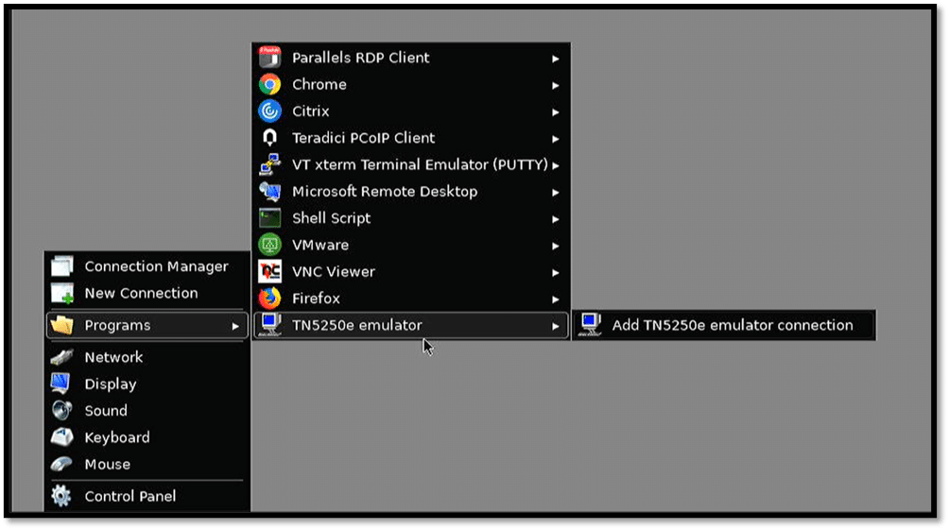Open the Mouse settings entry
Viewport: 949px width, 530px height.
147,464
